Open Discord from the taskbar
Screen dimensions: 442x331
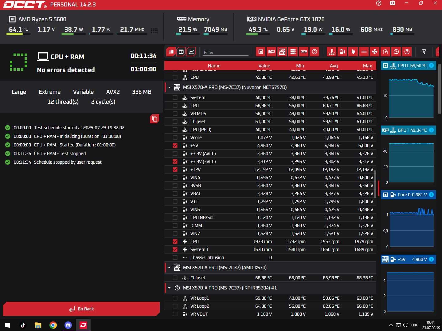tap(68, 325)
